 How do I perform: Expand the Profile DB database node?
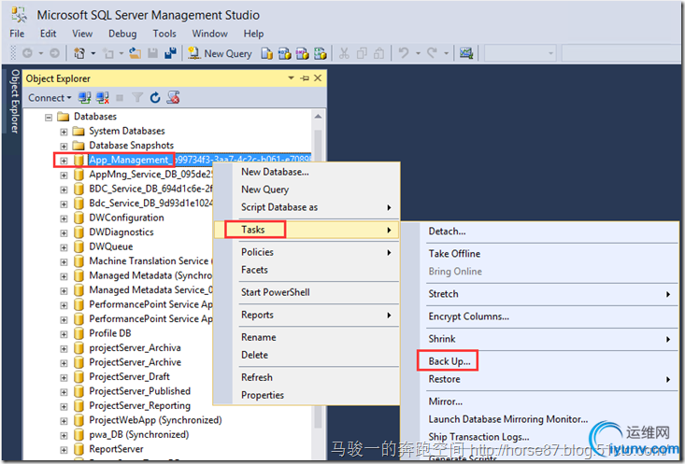pyautogui.click(x=64, y=334)
